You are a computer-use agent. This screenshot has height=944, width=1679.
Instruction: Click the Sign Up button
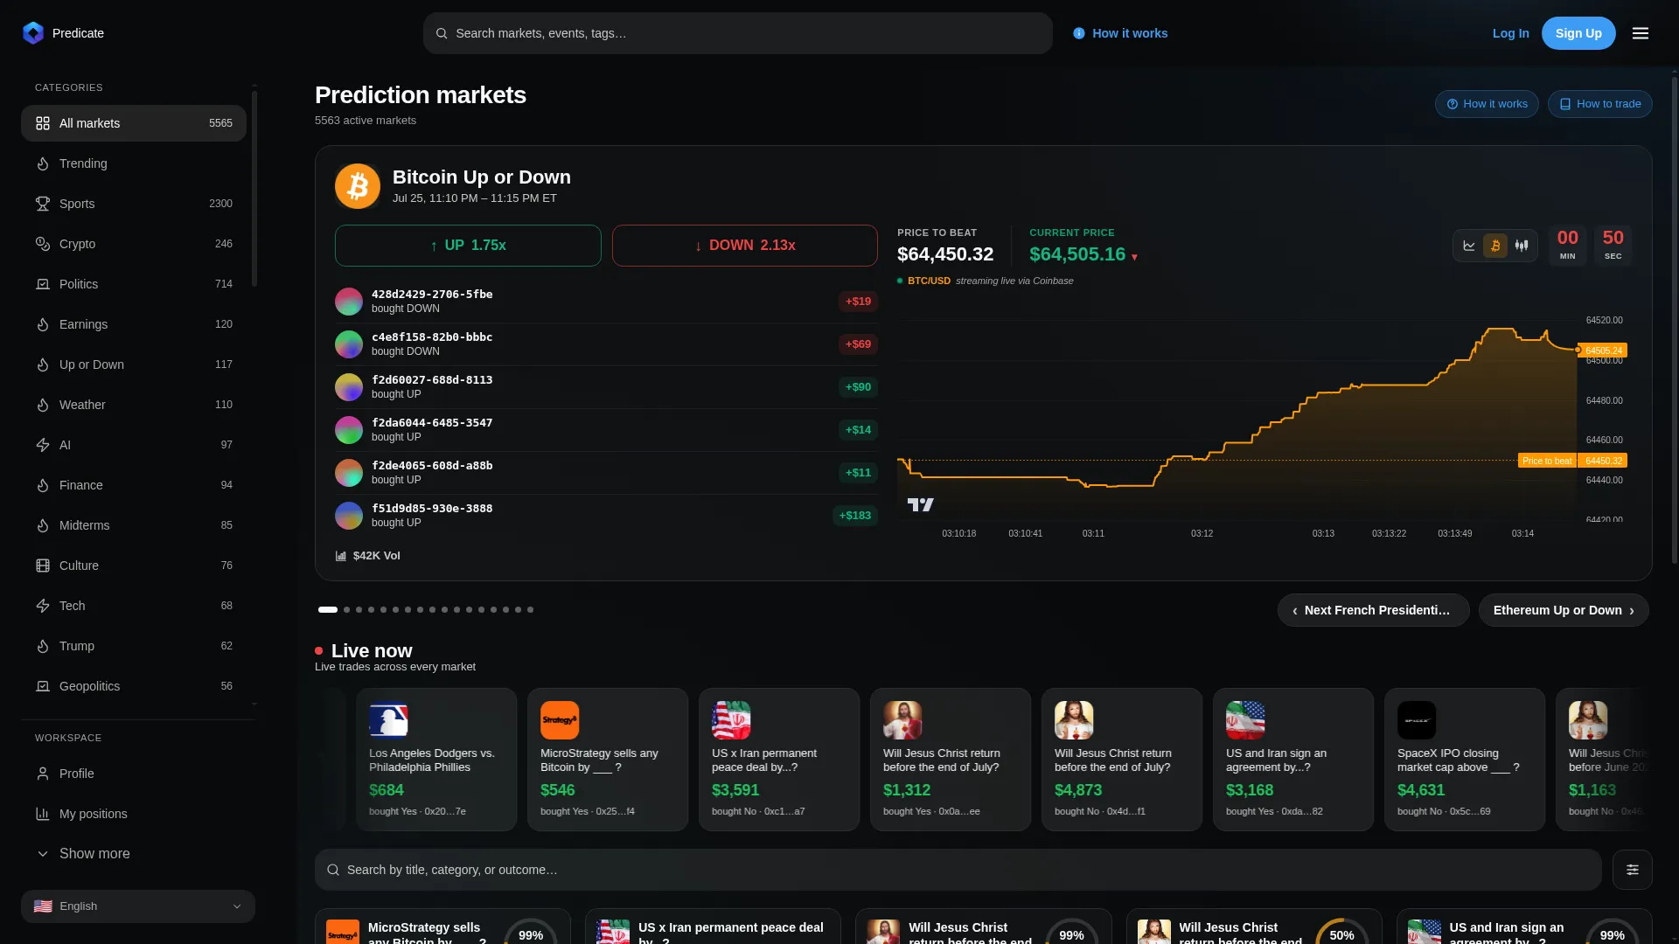1578,33
